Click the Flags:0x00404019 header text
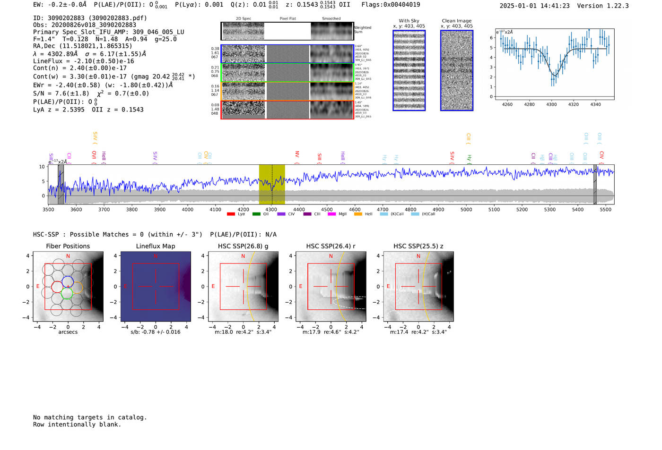Screen dimensions: 662x450 pyautogui.click(x=391, y=5)
